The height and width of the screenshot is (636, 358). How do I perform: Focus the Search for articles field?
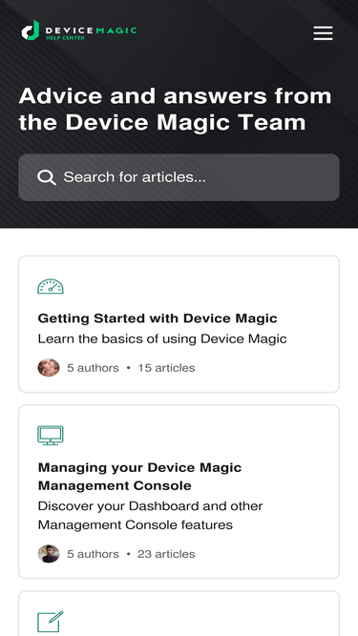[x=179, y=177]
